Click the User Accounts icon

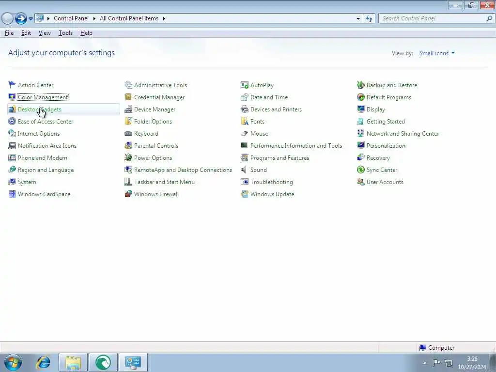click(x=360, y=182)
